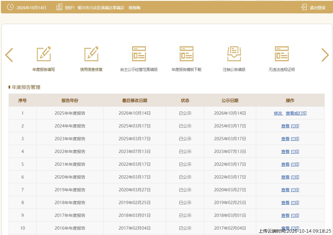View the 2018年年度报告 via 查看
Screen dimensions: 333x235
pyautogui.click(x=285, y=203)
